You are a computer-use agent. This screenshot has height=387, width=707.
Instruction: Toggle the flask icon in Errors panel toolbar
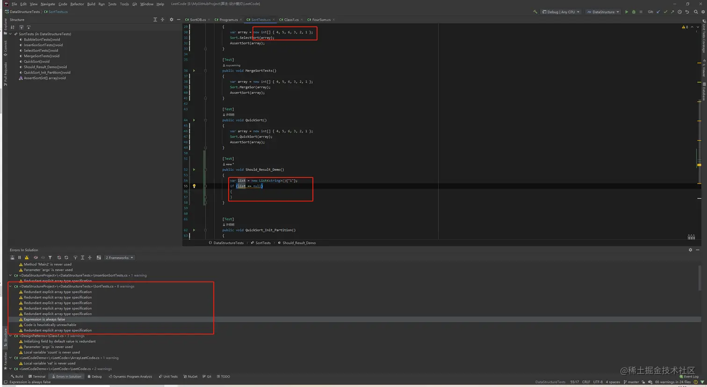13,258
